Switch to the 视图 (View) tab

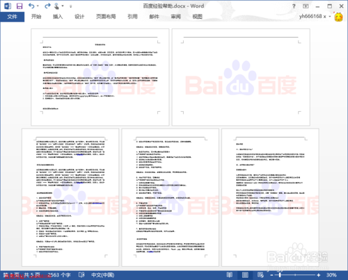198,17
